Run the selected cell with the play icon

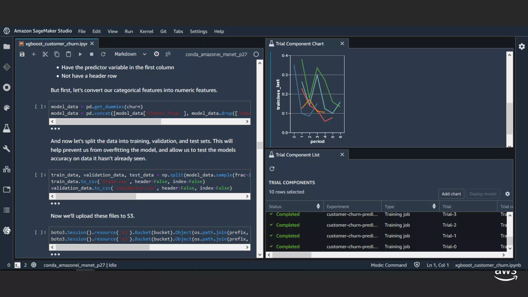pos(80,54)
